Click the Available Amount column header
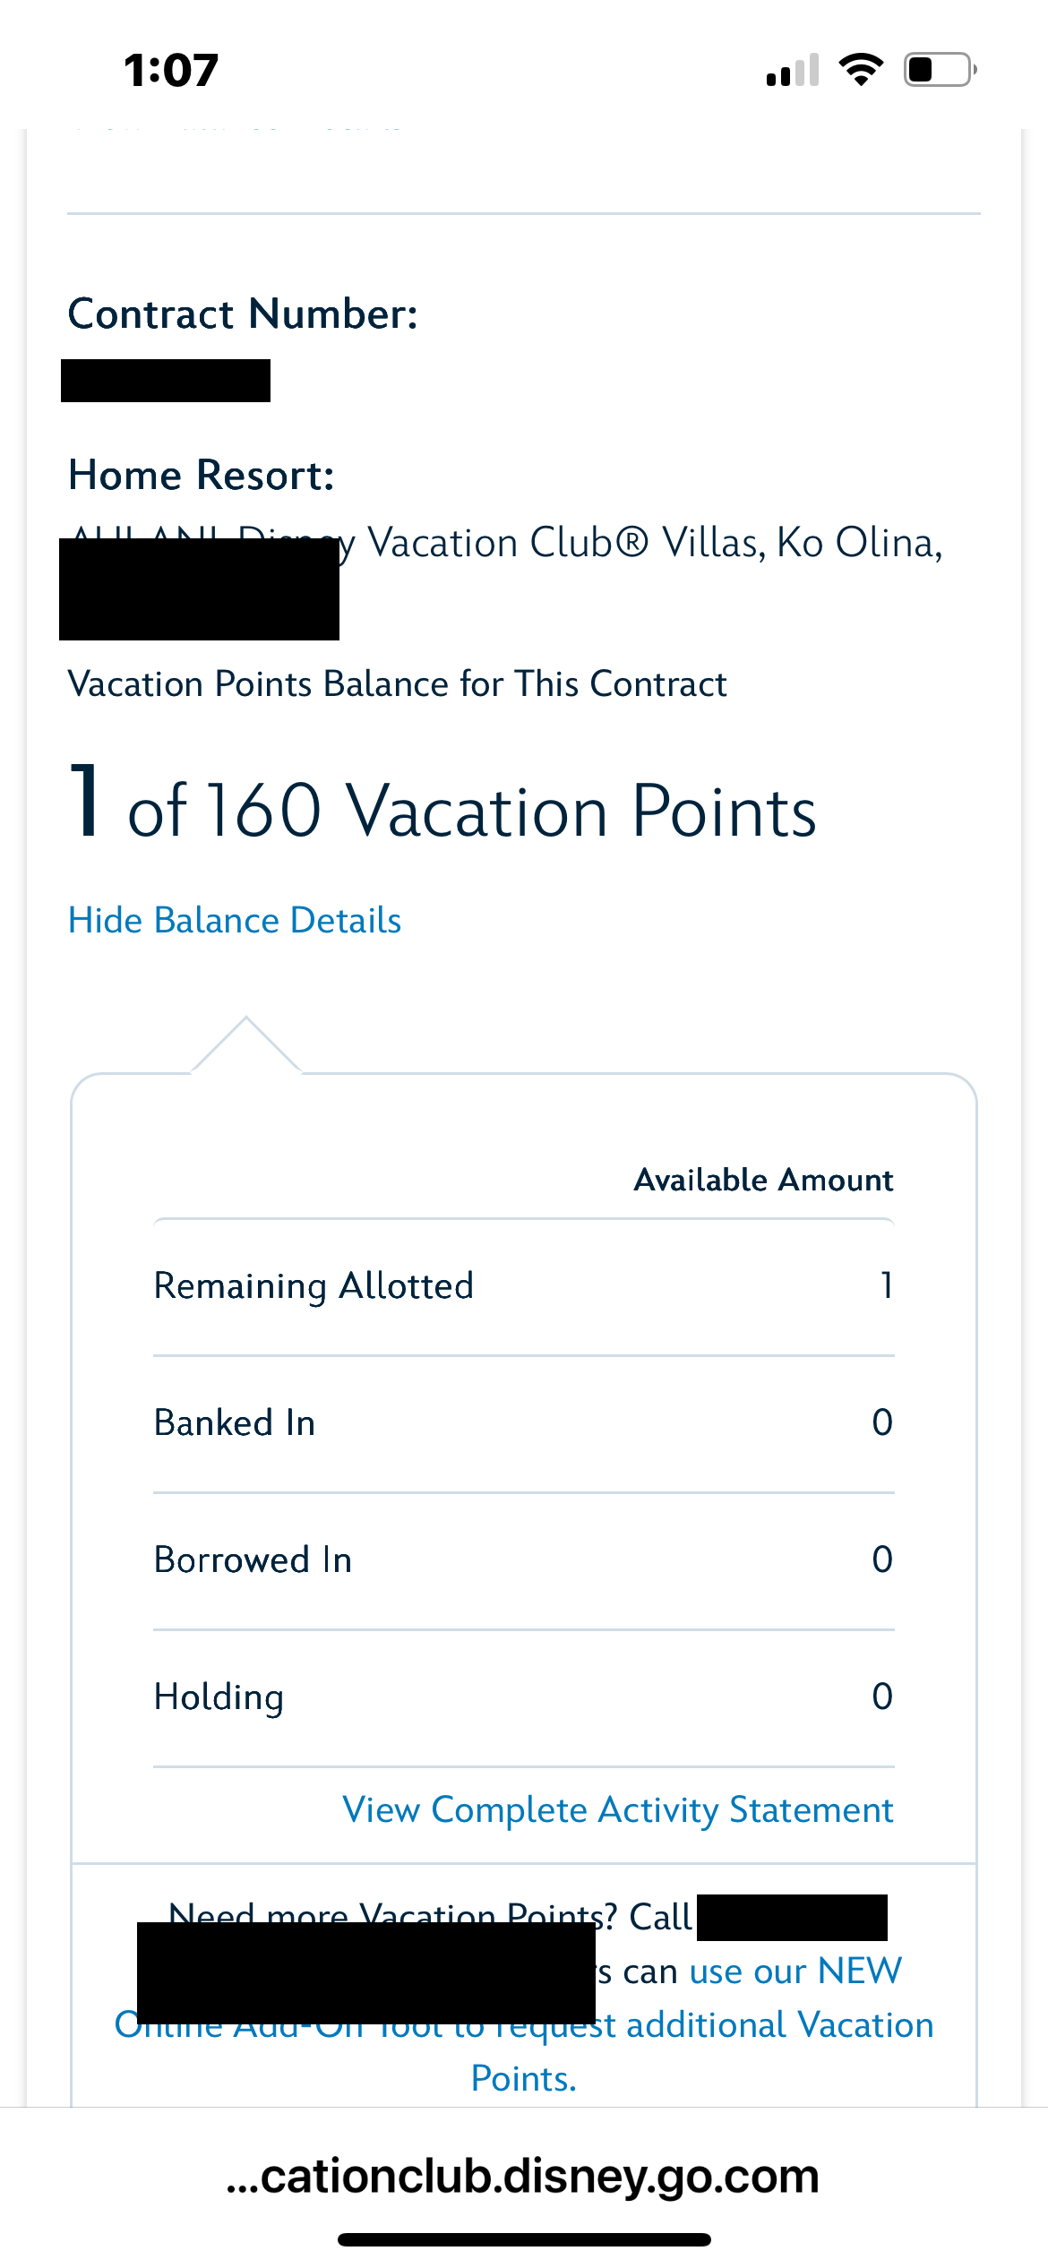The width and height of the screenshot is (1048, 2268). 763,1180
